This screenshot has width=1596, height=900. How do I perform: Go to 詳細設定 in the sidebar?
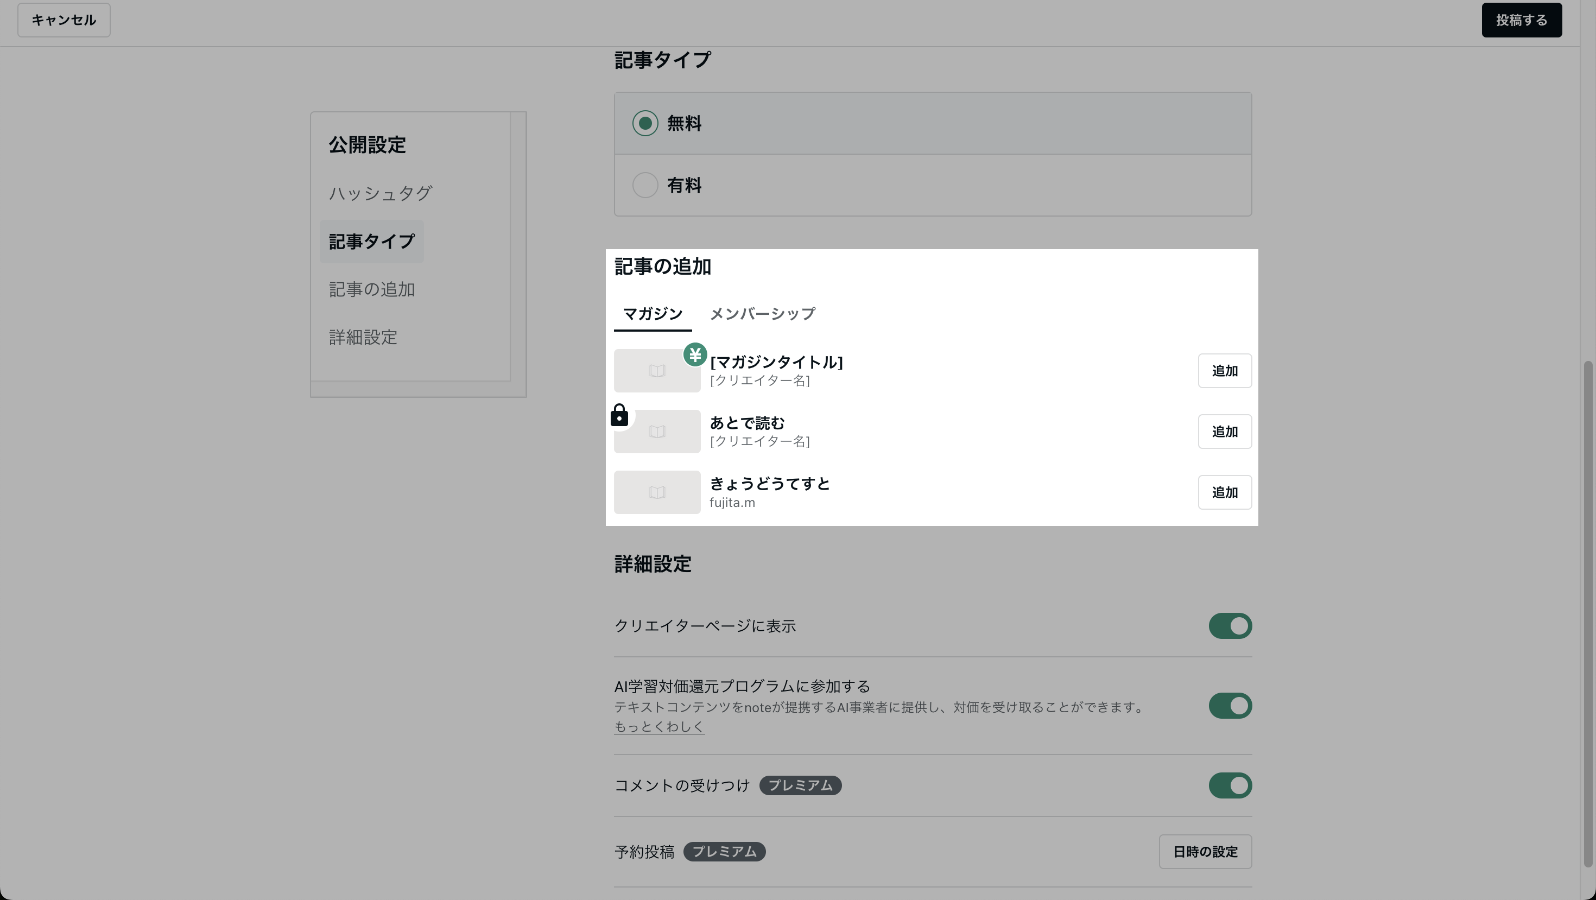click(363, 338)
